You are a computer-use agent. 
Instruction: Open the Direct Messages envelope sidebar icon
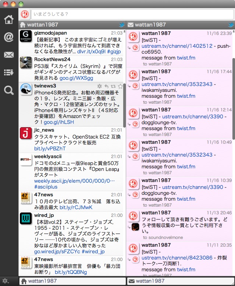pyautogui.click(x=9, y=55)
